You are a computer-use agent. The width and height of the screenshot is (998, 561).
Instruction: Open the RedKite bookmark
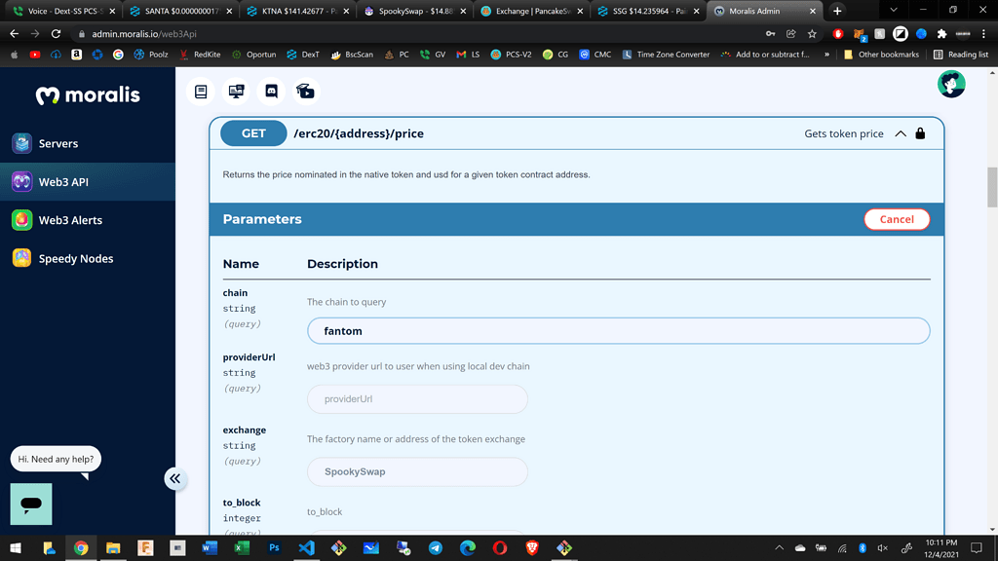(200, 55)
